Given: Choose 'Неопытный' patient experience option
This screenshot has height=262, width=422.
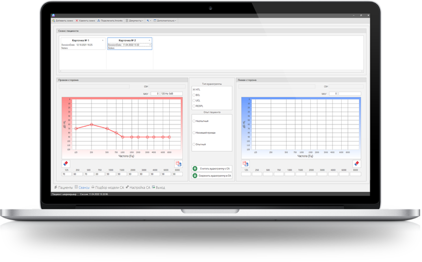Looking at the screenshot, I should (x=194, y=121).
